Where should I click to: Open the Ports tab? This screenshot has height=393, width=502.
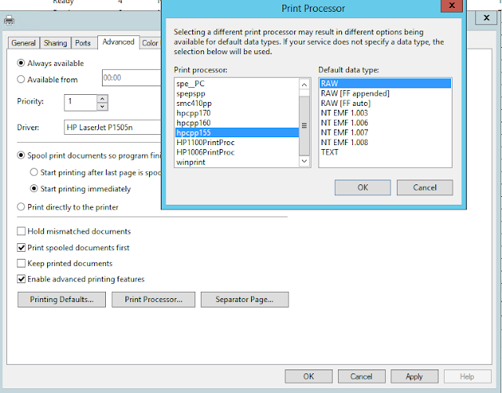(83, 43)
